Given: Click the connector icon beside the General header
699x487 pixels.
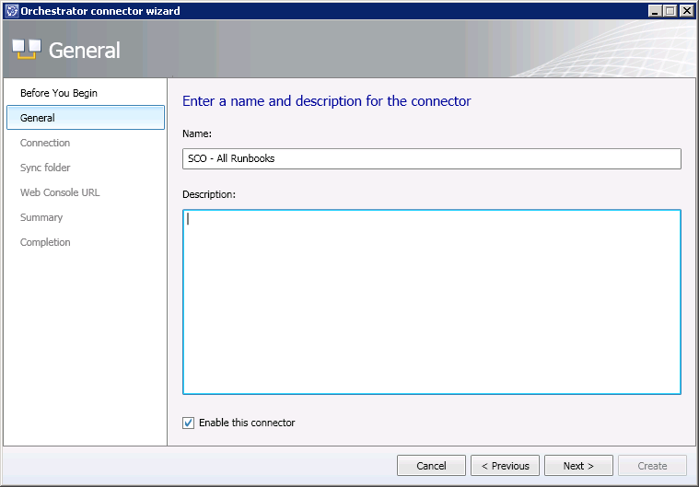Looking at the screenshot, I should [x=26, y=49].
